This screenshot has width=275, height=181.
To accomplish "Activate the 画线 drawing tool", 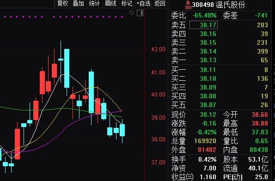I will 110,4.
